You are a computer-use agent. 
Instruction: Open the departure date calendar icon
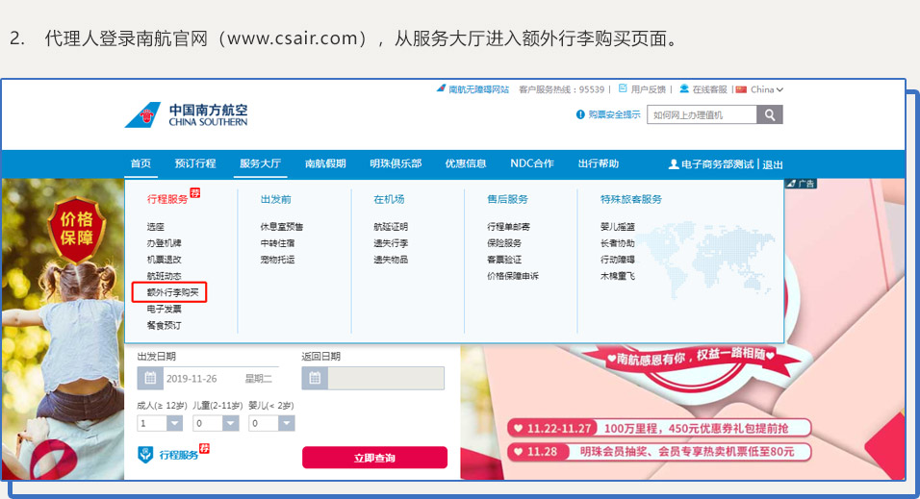point(149,378)
